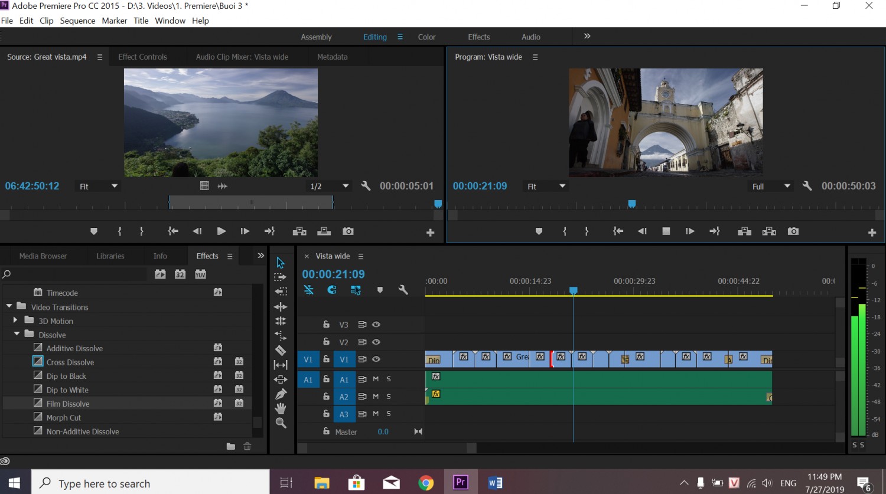Click Export Frame camera in Program monitor
The height and width of the screenshot is (494, 886).
pyautogui.click(x=793, y=231)
